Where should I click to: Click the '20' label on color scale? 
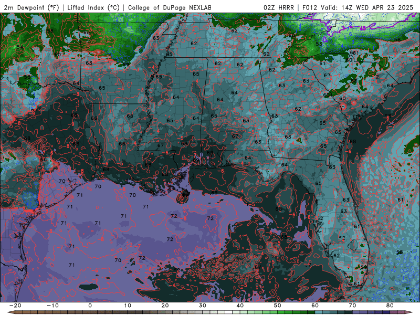coord(165,306)
